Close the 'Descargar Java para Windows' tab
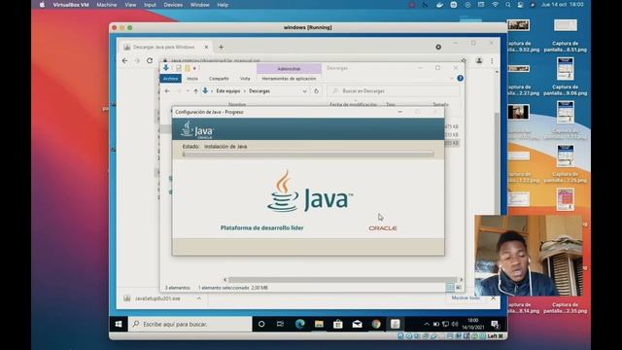 click(206, 47)
